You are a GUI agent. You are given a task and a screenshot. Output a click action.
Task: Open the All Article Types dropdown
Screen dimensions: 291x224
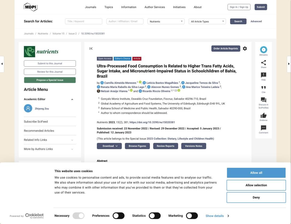click(207, 21)
